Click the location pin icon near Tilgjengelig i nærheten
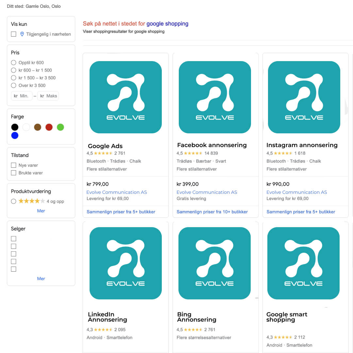 22,34
